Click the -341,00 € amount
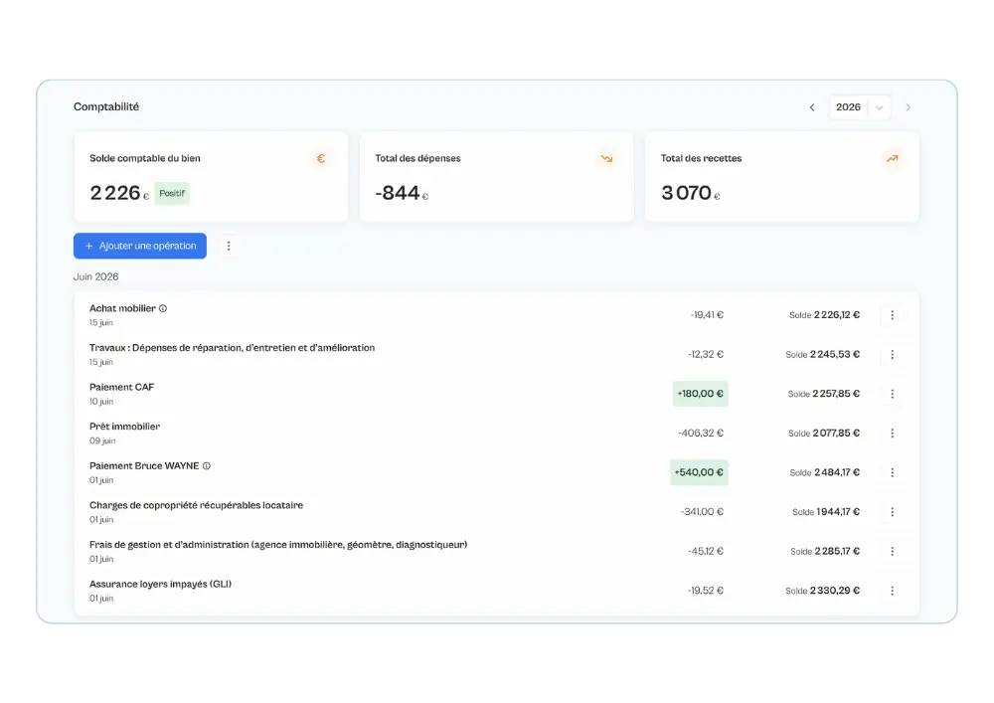Image resolution: width=994 pixels, height=703 pixels. click(x=703, y=511)
